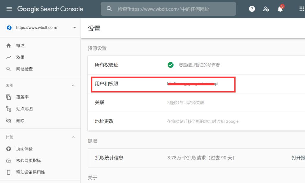This screenshot has height=183, width=305.
Task: Click the 资源设置 section heading
Action: click(97, 48)
